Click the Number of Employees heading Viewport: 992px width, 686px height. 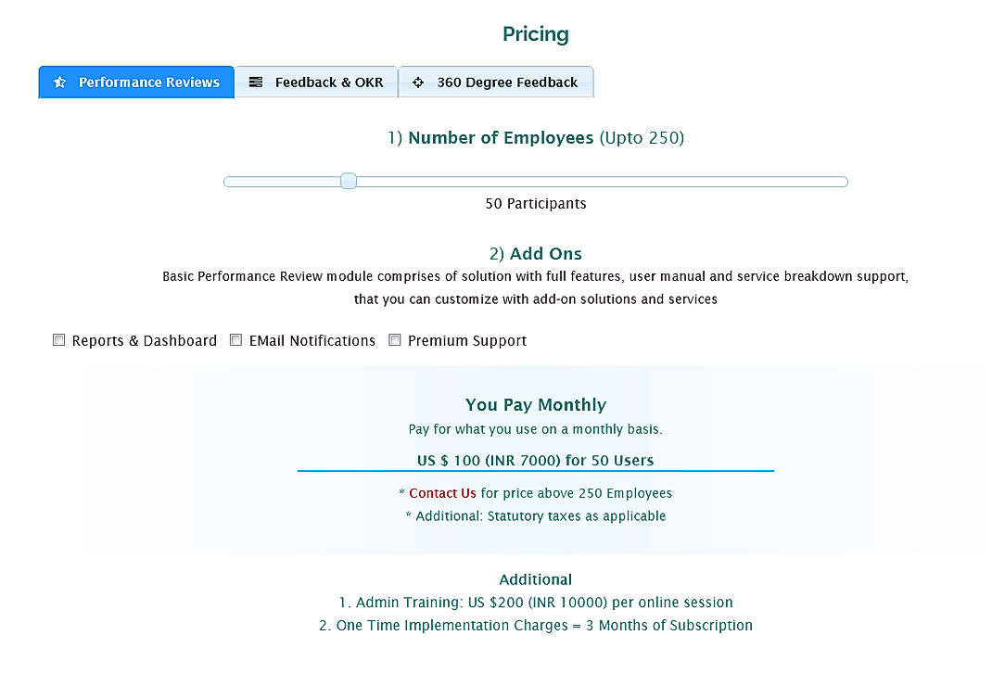(536, 137)
